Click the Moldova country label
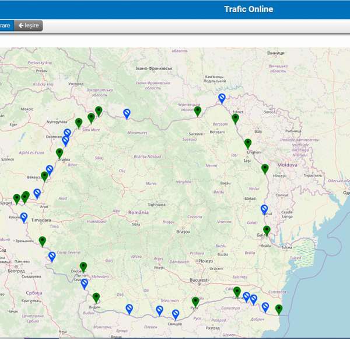 point(287,165)
